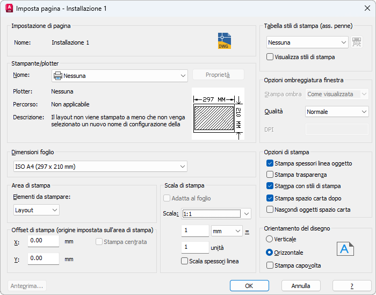The height and width of the screenshot is (295, 376).
Task: Toggle Stampa spessori linea oggetto
Action: [270, 163]
